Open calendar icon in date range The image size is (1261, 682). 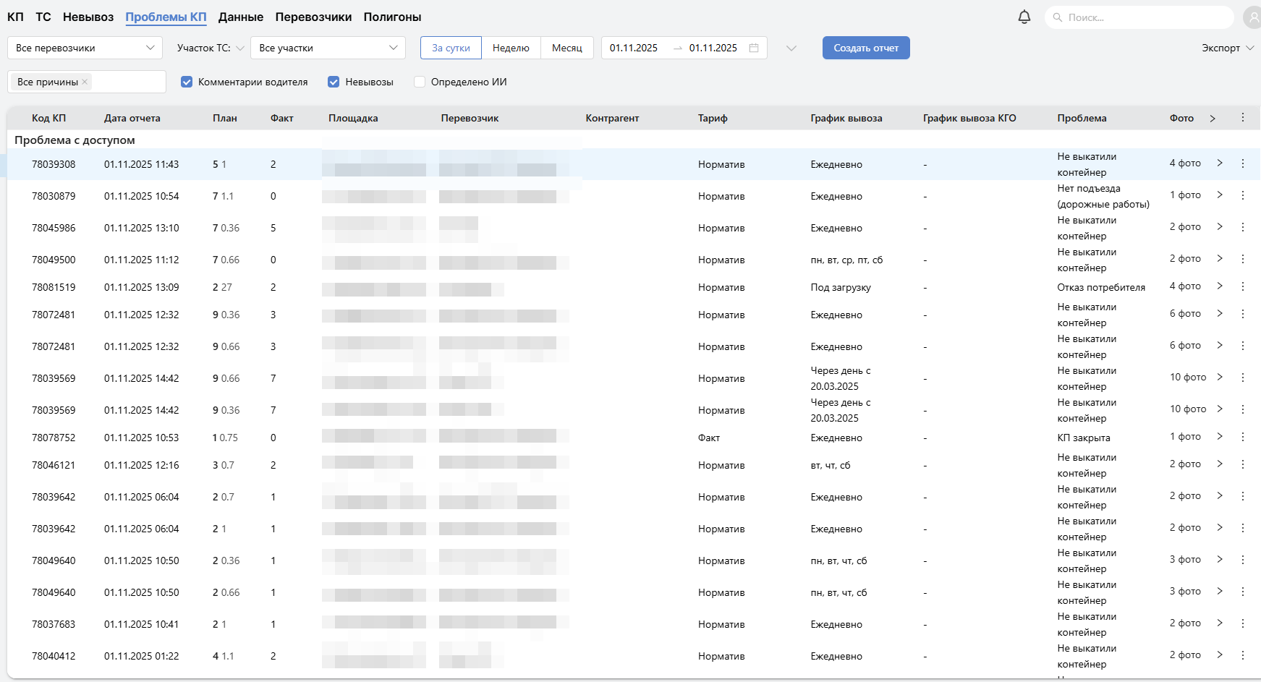754,48
